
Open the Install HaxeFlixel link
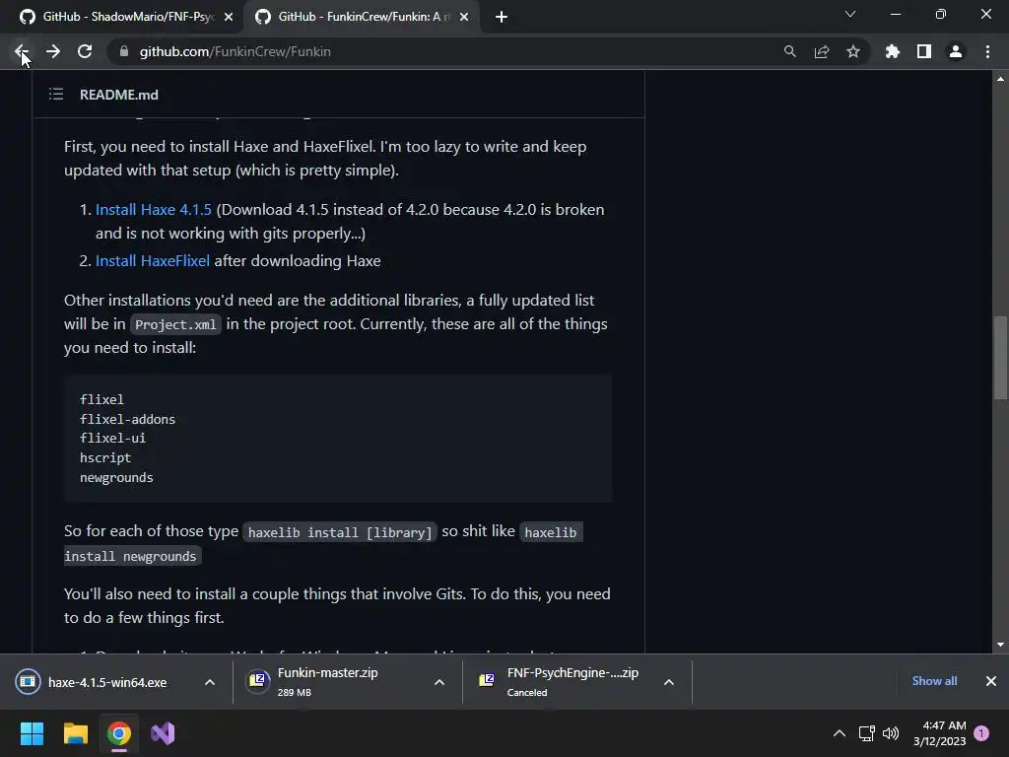tap(153, 260)
